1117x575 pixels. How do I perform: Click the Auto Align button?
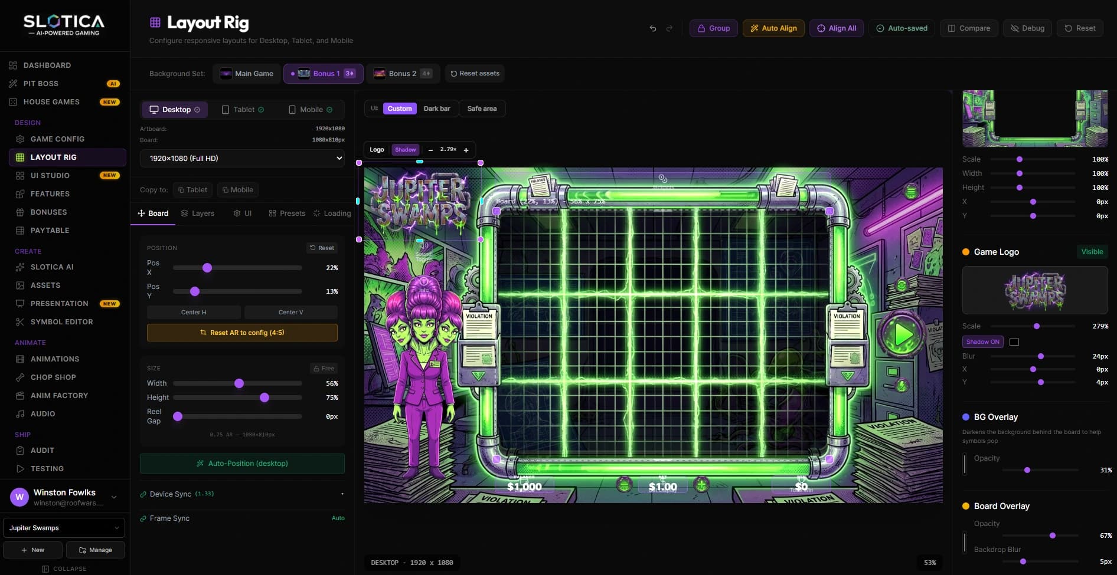[773, 28]
